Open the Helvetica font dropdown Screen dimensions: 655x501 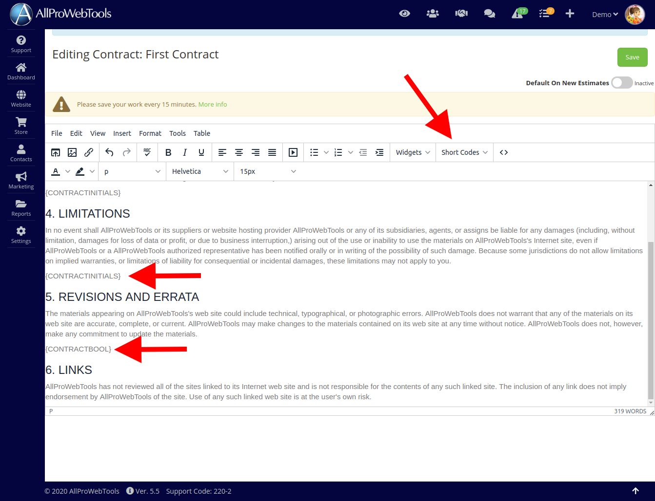[x=199, y=171]
